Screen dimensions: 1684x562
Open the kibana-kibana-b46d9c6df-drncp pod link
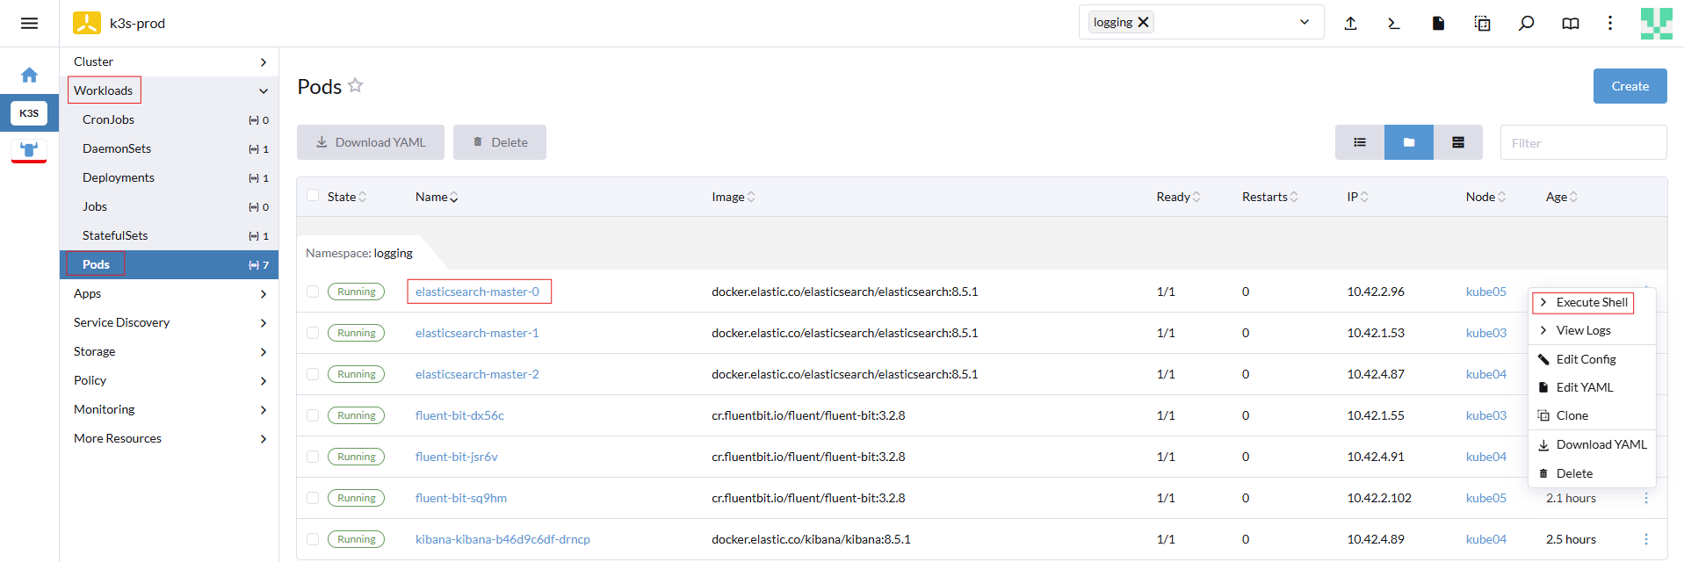pyautogui.click(x=502, y=539)
